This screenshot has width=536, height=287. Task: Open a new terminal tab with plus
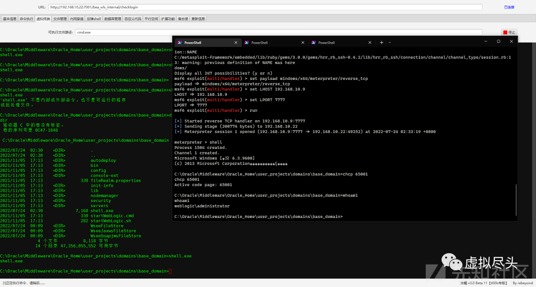point(382,42)
